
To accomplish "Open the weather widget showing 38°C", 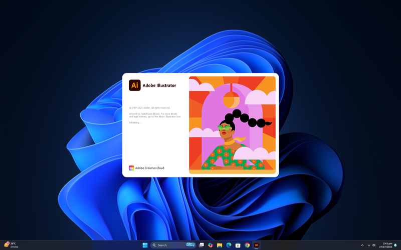I will [x=11, y=245].
